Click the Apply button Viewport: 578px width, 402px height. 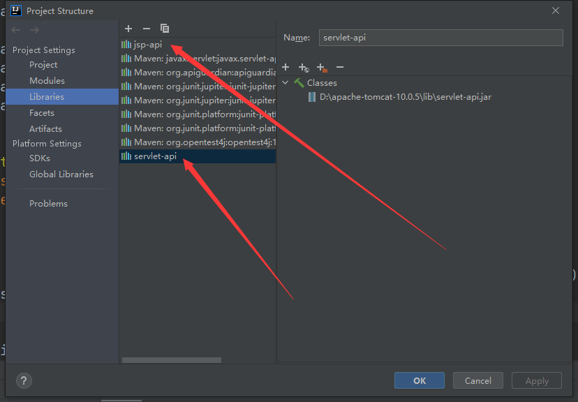pos(537,380)
